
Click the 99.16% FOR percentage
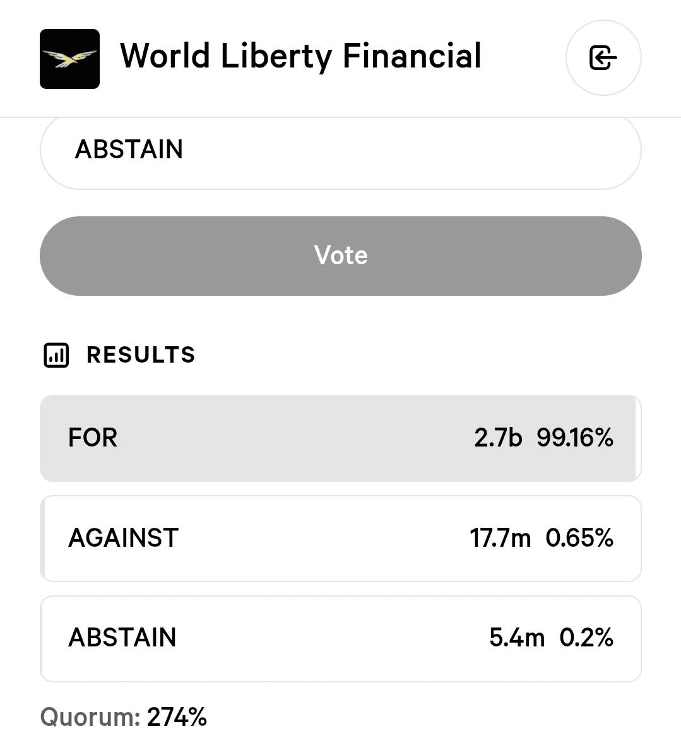(575, 438)
